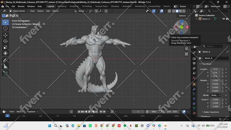Toggle X-ray display
The width and height of the screenshot is (231, 130).
[x=169, y=11]
